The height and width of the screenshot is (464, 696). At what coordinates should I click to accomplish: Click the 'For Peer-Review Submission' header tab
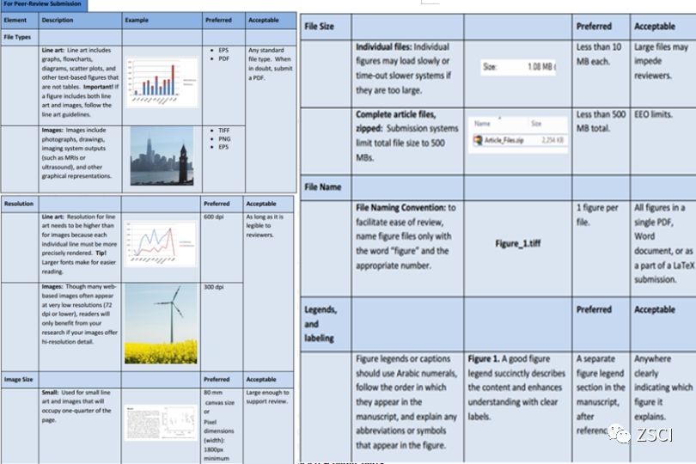(43, 4)
